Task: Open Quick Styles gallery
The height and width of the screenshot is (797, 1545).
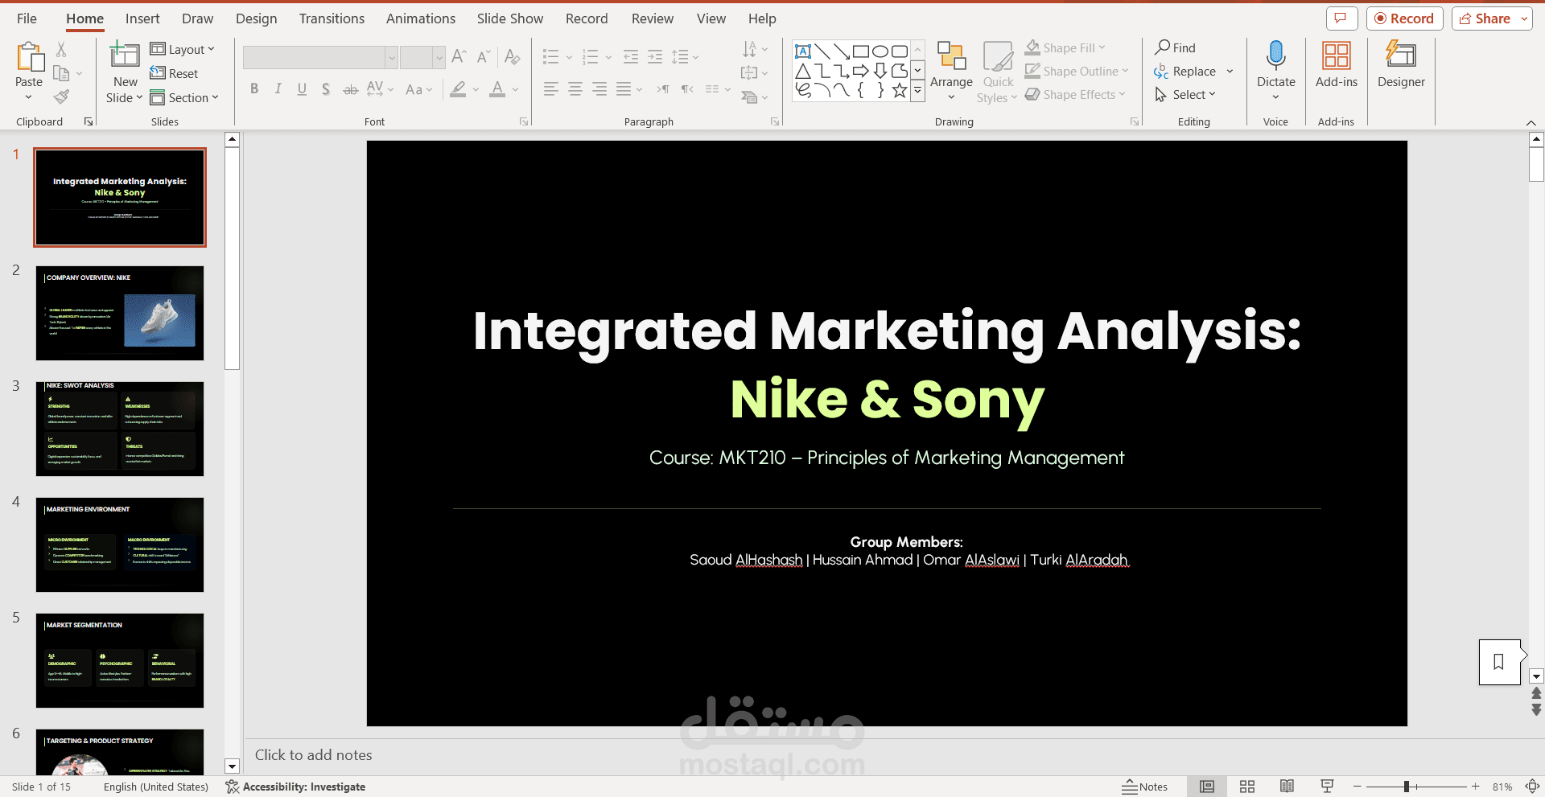Action: tap(998, 71)
